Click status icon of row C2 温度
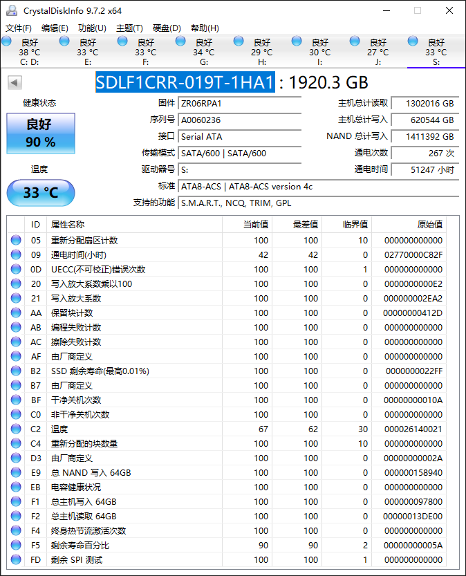The height and width of the screenshot is (576, 466). (16, 429)
